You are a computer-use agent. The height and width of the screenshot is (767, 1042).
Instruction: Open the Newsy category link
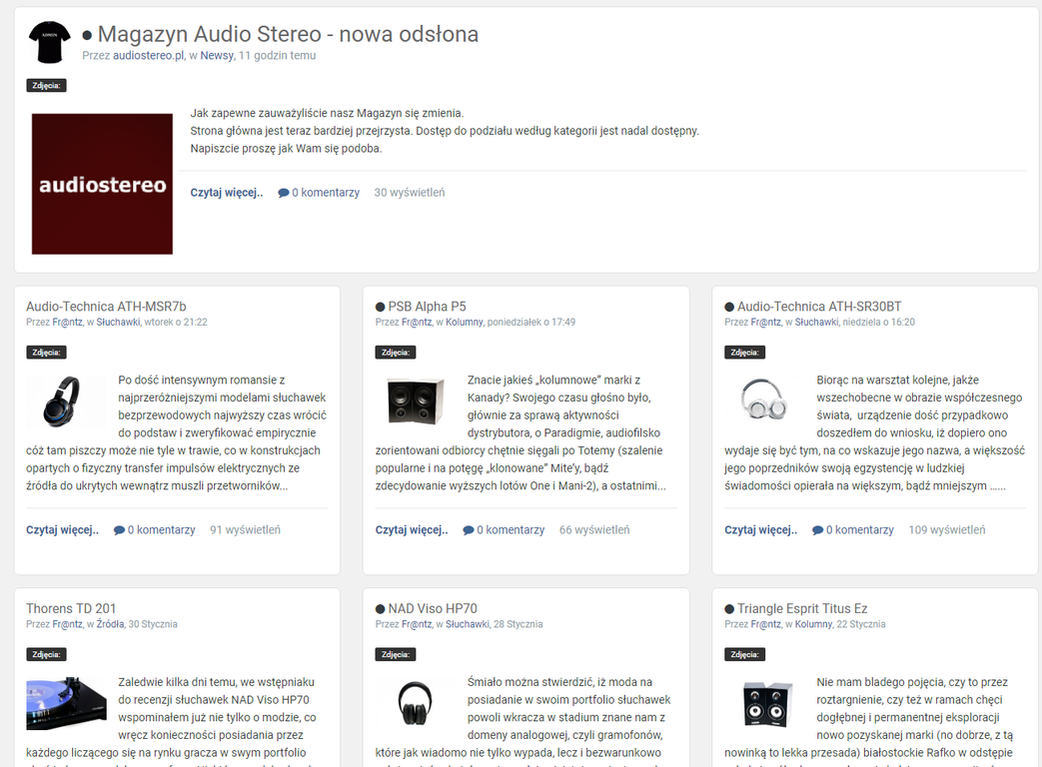coord(217,56)
